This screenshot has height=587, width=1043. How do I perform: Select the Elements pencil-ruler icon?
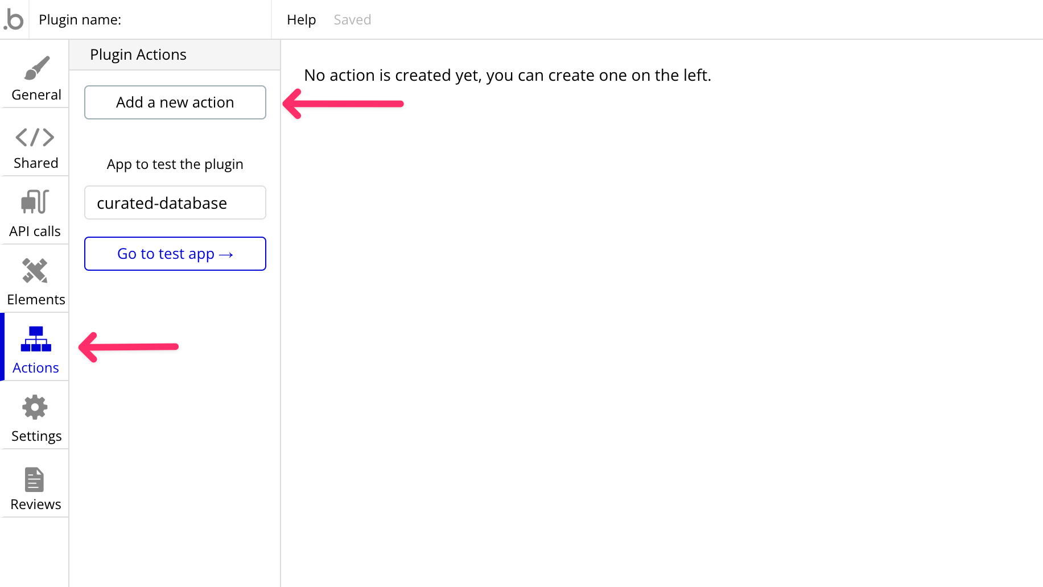pyautogui.click(x=35, y=271)
